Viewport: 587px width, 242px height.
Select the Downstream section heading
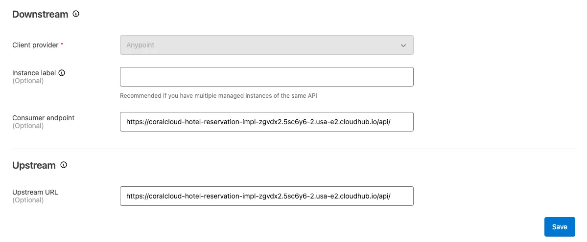click(40, 14)
